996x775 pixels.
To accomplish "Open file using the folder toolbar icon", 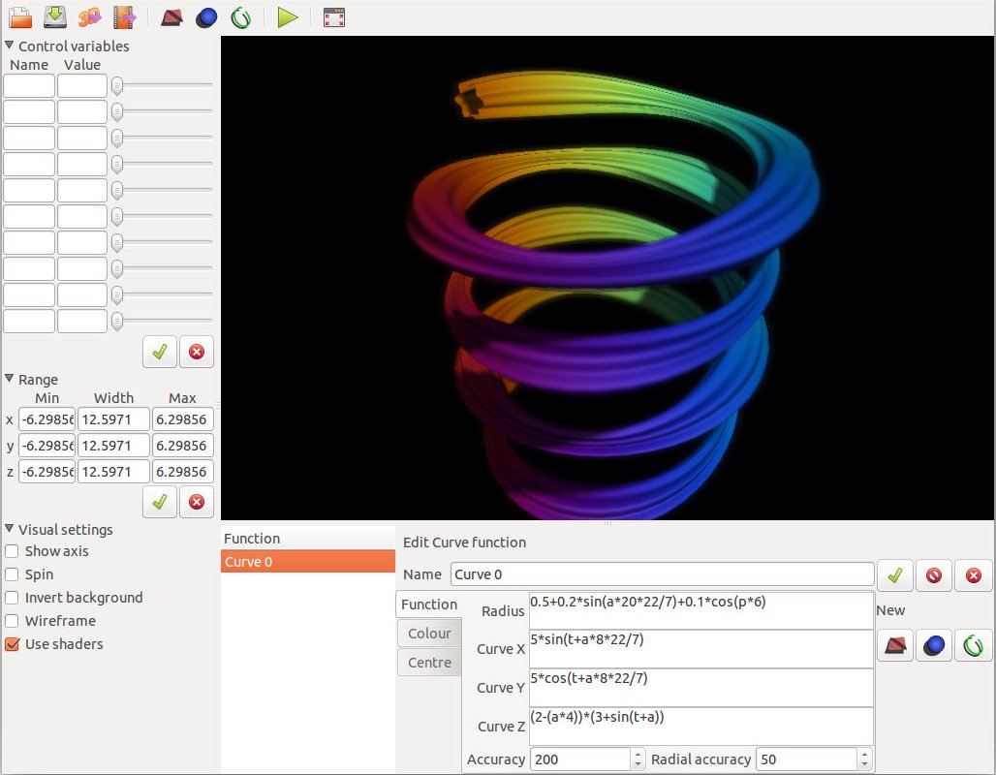I will pos(21,17).
